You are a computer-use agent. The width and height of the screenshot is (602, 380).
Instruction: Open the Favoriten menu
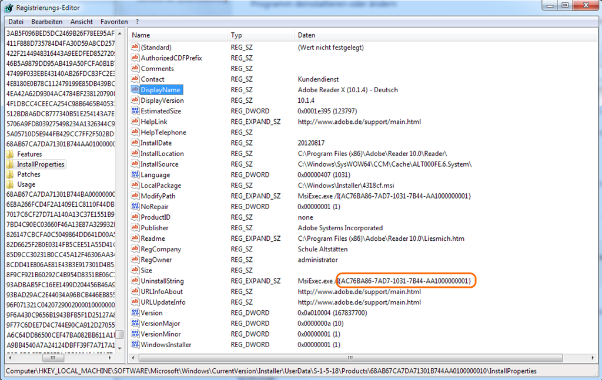113,22
